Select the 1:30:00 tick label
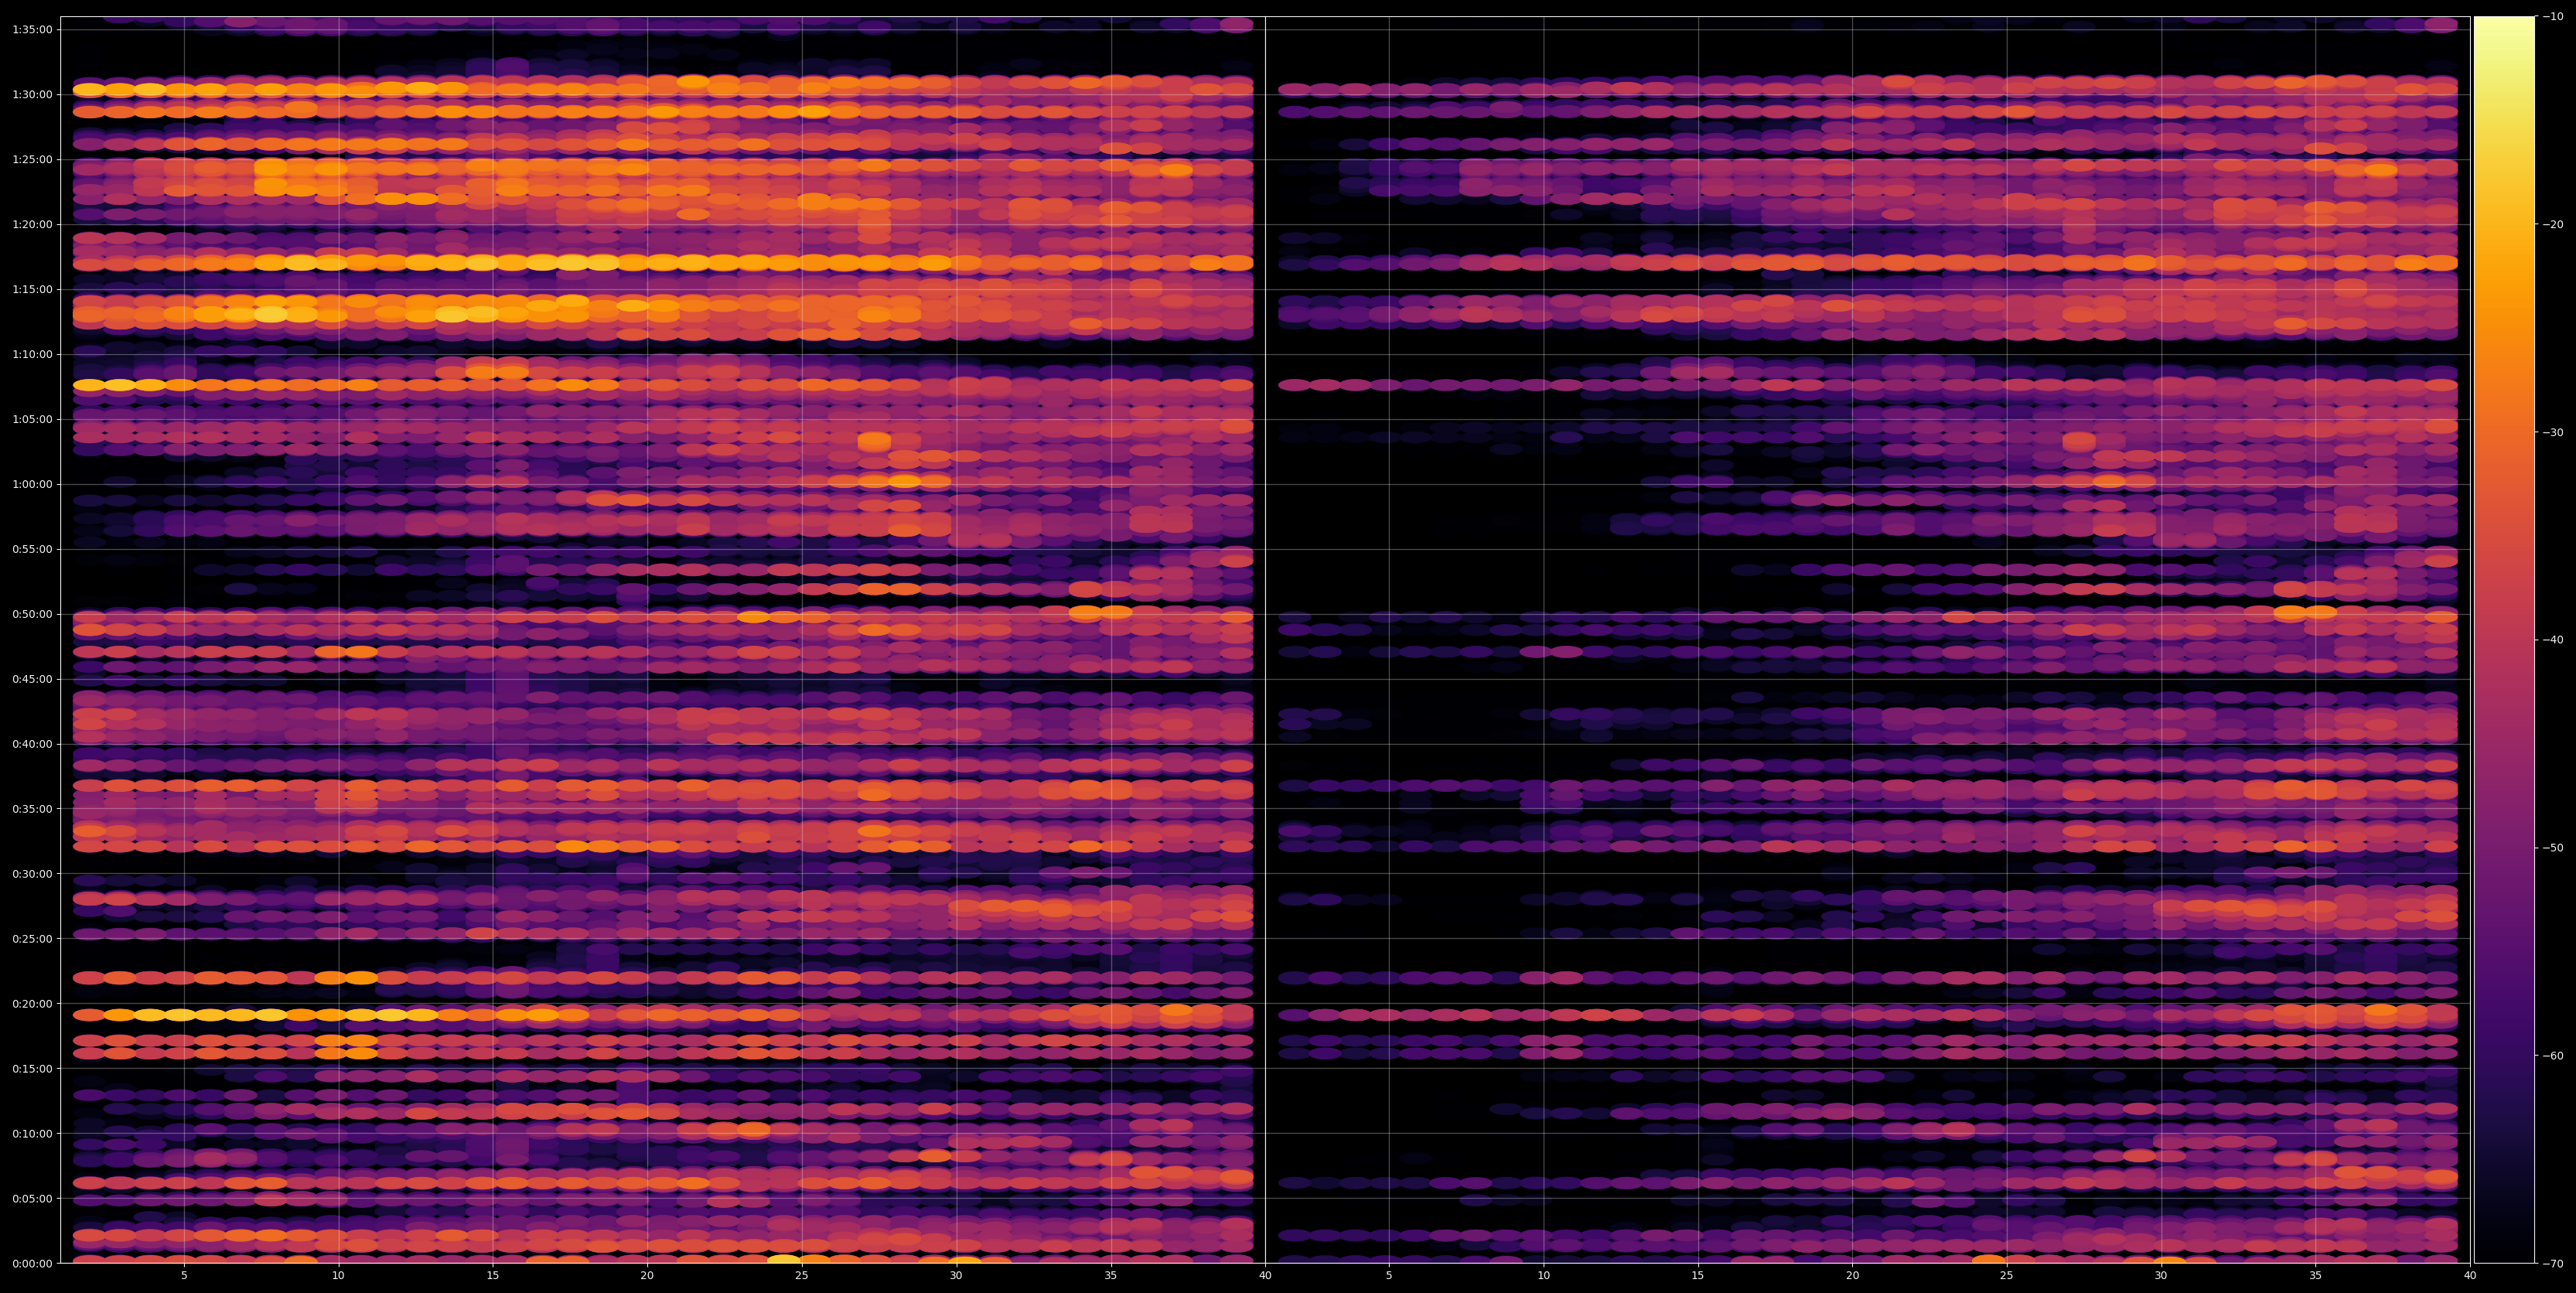Image resolution: width=2576 pixels, height=1293 pixels. click(x=32, y=94)
